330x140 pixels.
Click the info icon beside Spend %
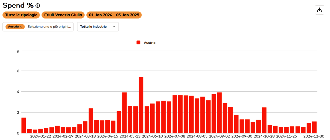37,6
